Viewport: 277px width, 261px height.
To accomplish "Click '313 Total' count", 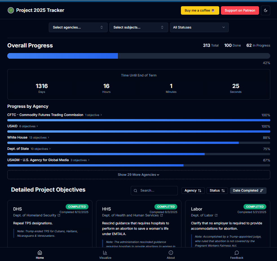I will pyautogui.click(x=211, y=45).
